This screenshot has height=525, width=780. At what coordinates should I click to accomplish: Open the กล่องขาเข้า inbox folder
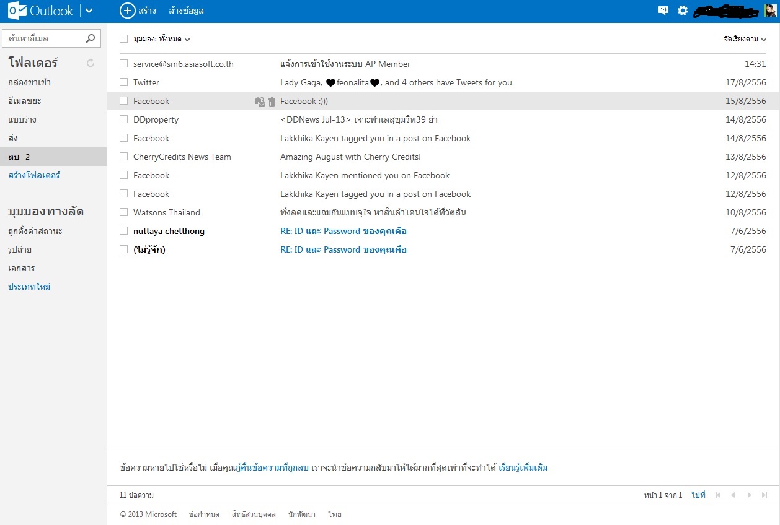click(x=30, y=82)
